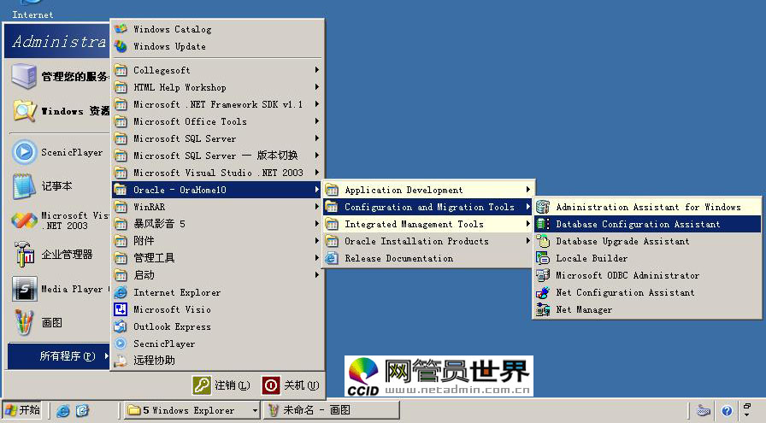The image size is (766, 423).
Task: Launch SecnicPlayer from programs list
Action: point(218,344)
